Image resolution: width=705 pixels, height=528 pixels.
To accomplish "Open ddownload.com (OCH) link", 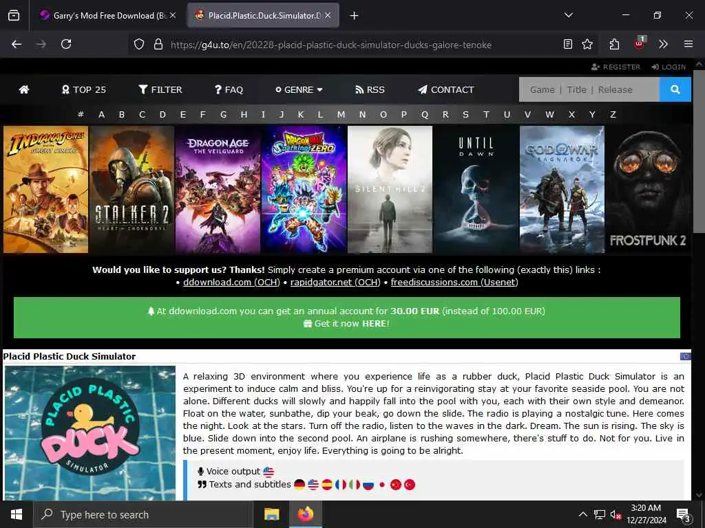I will click(231, 282).
